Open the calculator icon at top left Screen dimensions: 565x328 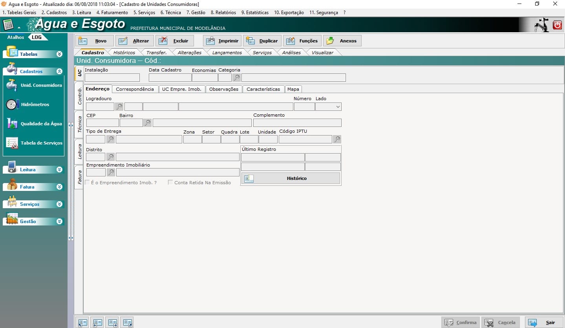coord(8,25)
